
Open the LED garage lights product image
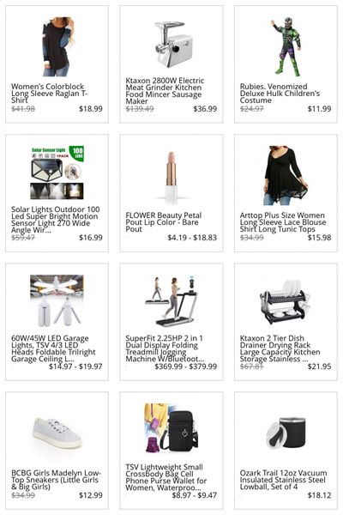pyautogui.click(x=57, y=301)
